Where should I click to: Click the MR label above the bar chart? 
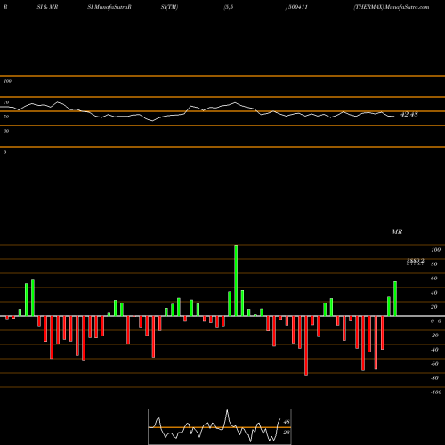coord(397,231)
